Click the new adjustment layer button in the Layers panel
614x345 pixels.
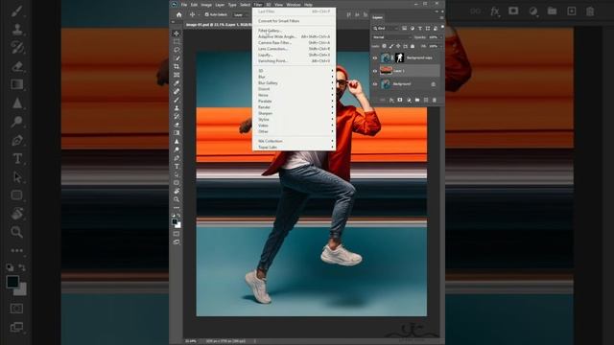pos(409,100)
